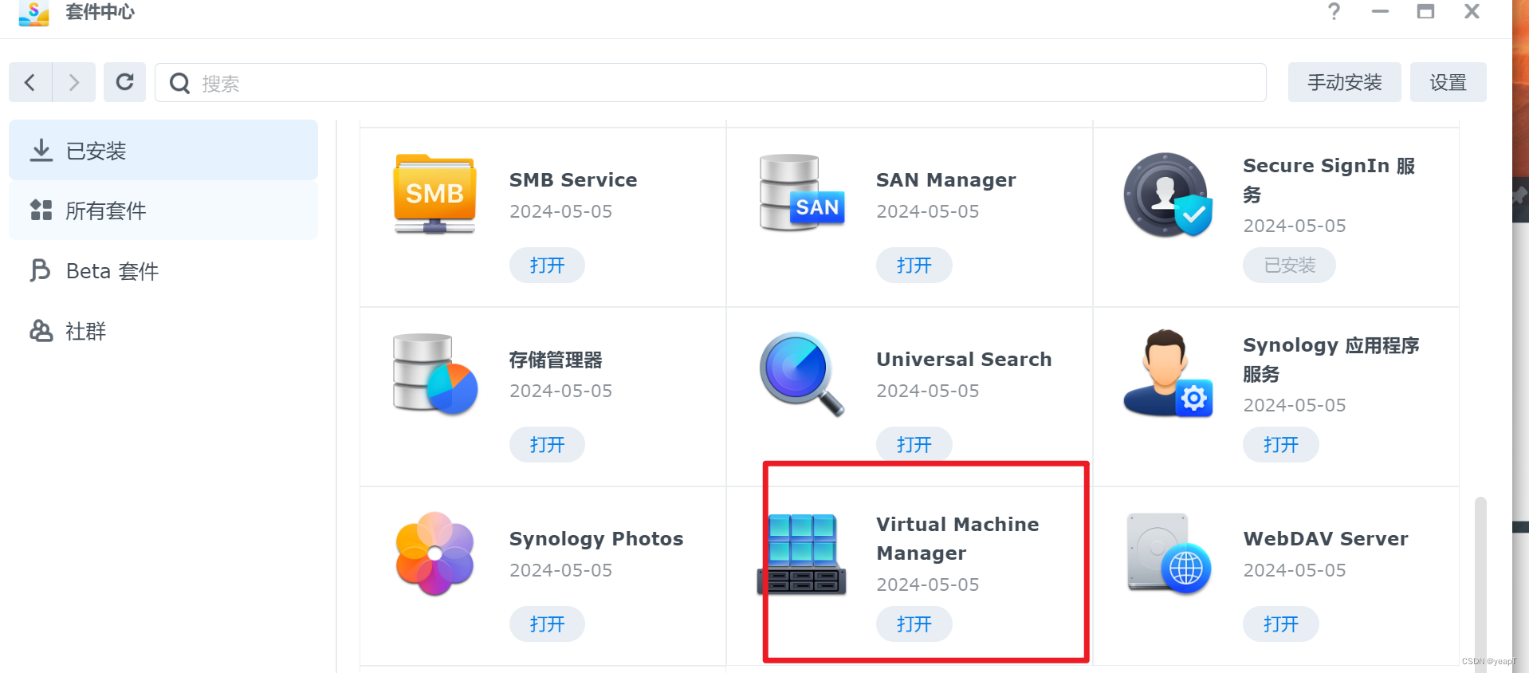Click the Secure SignIn shield icon
1529x673 pixels.
click(1168, 195)
